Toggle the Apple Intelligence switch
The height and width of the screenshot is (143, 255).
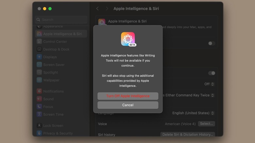click(x=212, y=43)
